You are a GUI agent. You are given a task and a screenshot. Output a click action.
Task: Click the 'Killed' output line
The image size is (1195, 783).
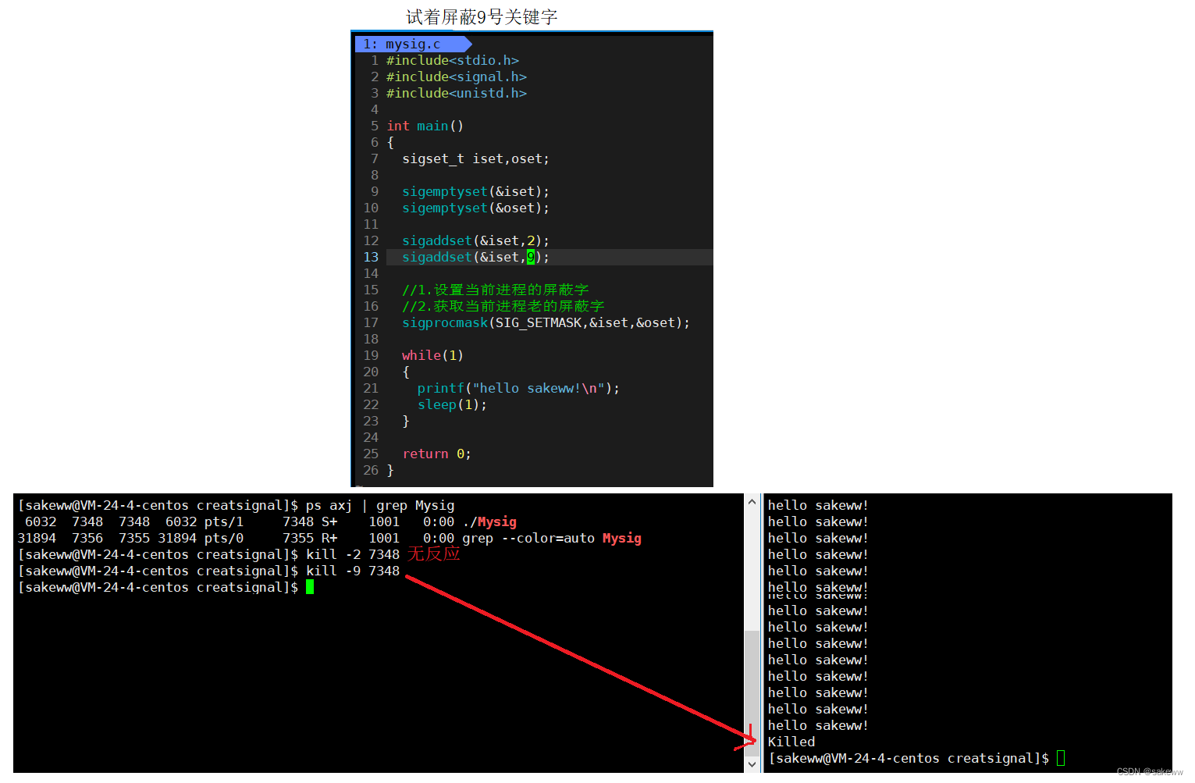[791, 742]
